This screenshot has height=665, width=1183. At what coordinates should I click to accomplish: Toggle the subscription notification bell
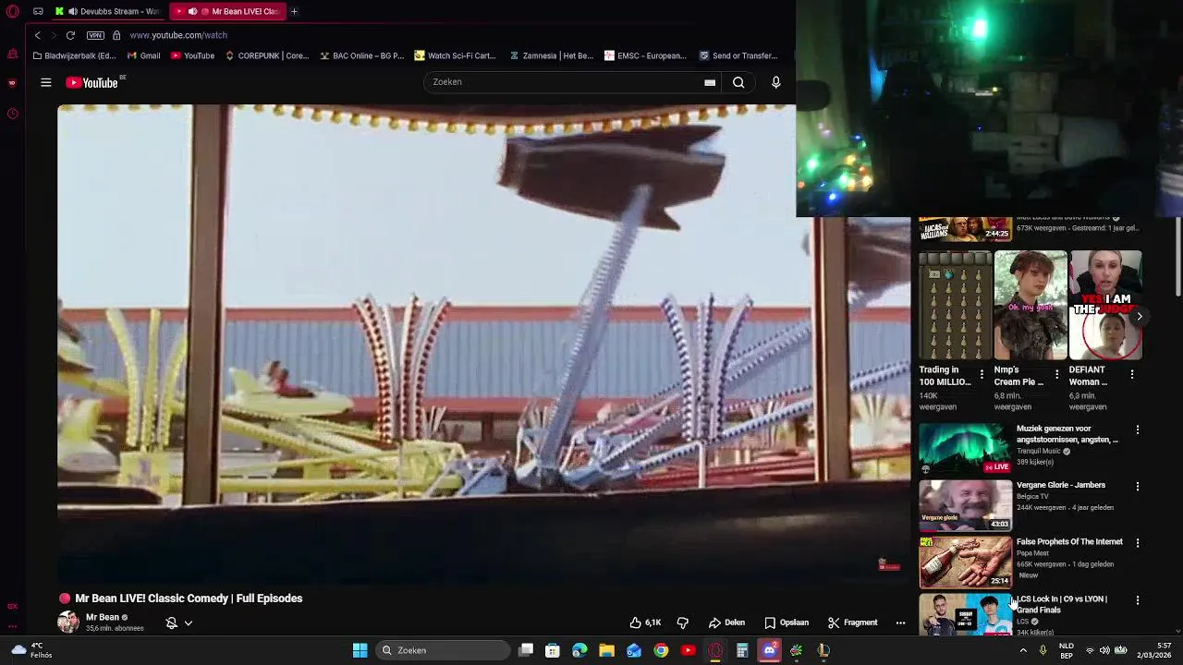(171, 623)
